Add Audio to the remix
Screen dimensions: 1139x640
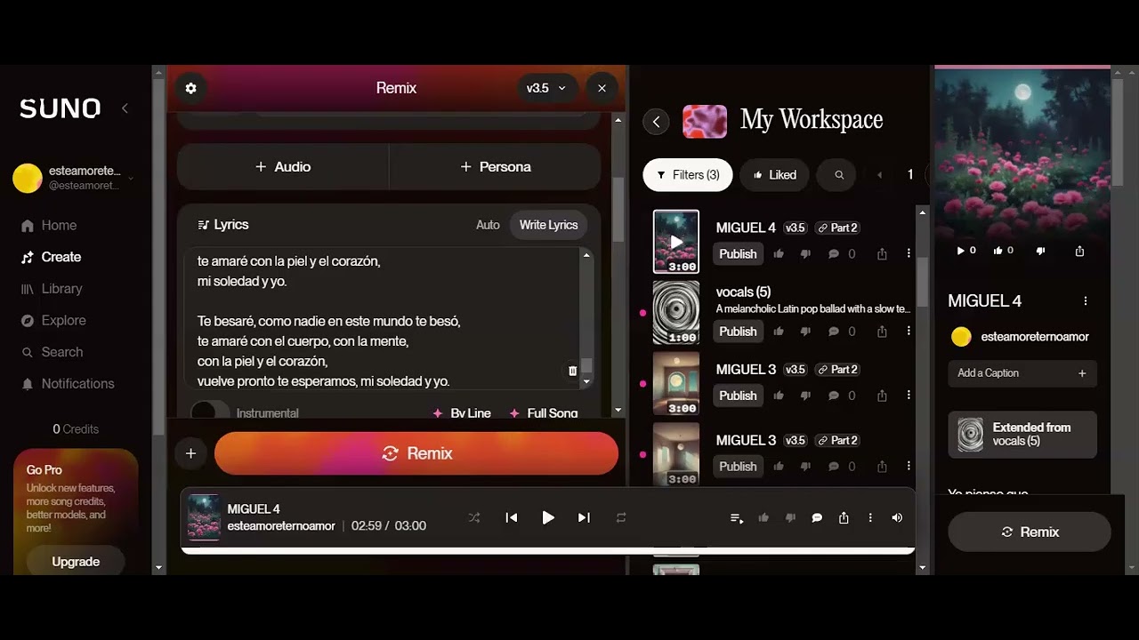pyautogui.click(x=283, y=167)
